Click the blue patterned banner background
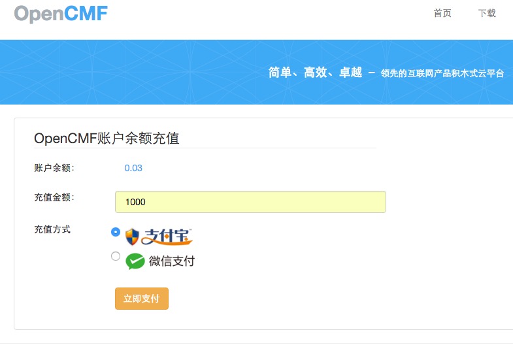 pyautogui.click(x=131, y=72)
